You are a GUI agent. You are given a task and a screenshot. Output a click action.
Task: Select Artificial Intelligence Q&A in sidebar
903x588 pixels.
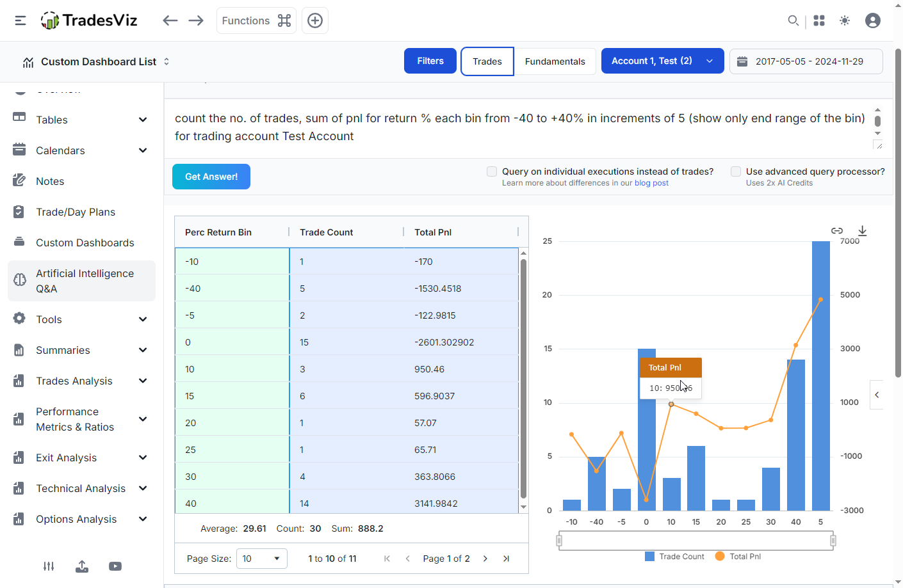(x=85, y=280)
